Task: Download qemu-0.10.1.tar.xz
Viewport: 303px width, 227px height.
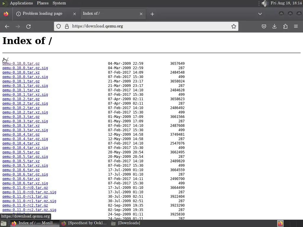Action: click(x=21, y=90)
